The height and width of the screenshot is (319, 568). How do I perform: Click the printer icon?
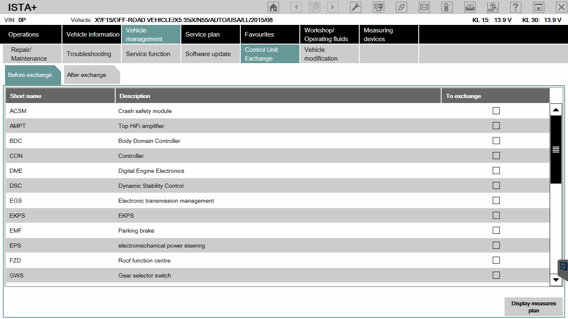[470, 7]
